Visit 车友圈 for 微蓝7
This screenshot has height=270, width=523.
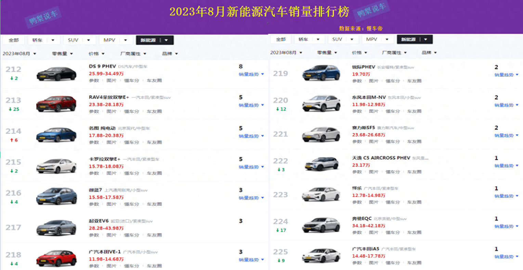[154, 204]
